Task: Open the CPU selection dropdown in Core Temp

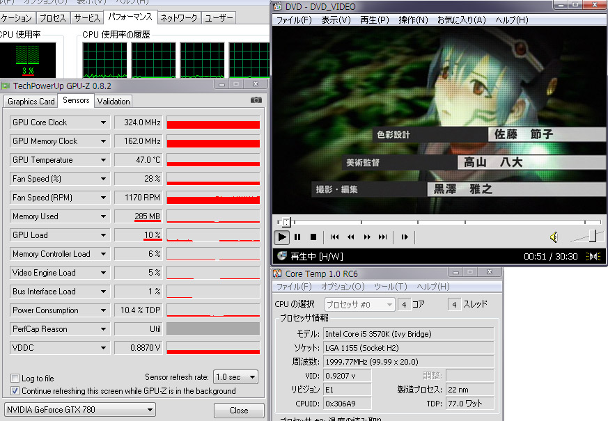Action: pyautogui.click(x=360, y=304)
